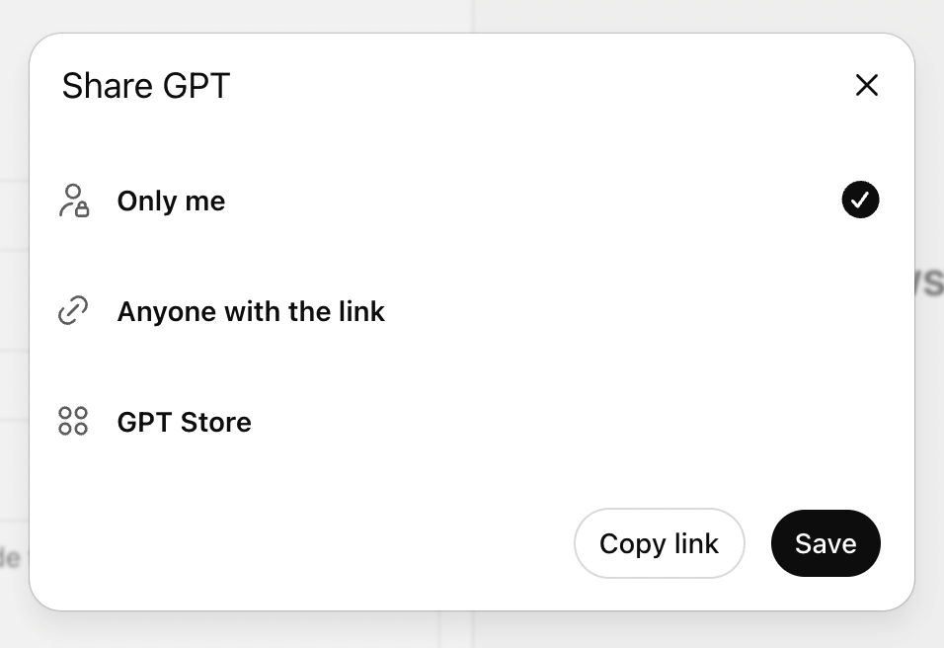Viewport: 944px width, 648px height.
Task: Click the "GPT Store" text label
Action: (x=185, y=422)
